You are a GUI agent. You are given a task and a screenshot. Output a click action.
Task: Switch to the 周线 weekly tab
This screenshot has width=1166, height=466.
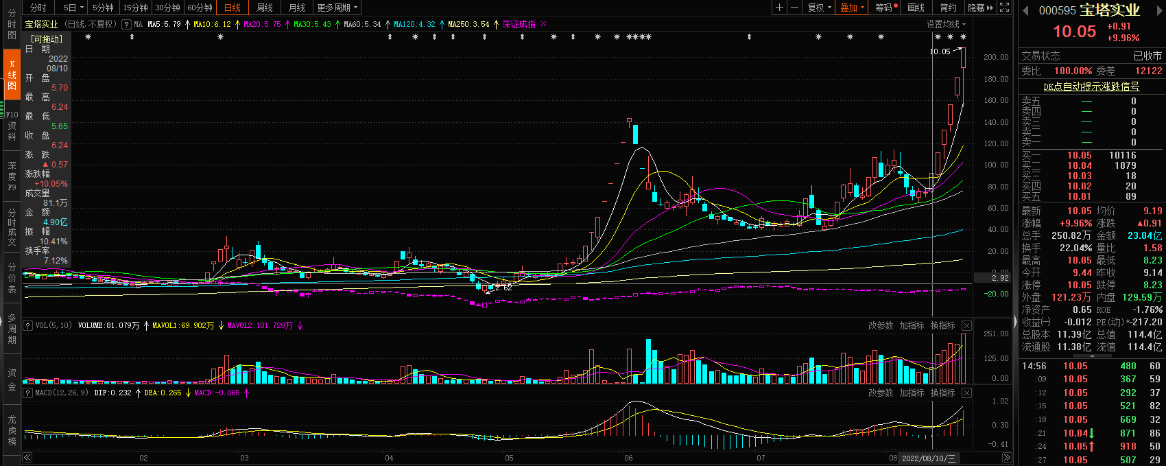(265, 8)
